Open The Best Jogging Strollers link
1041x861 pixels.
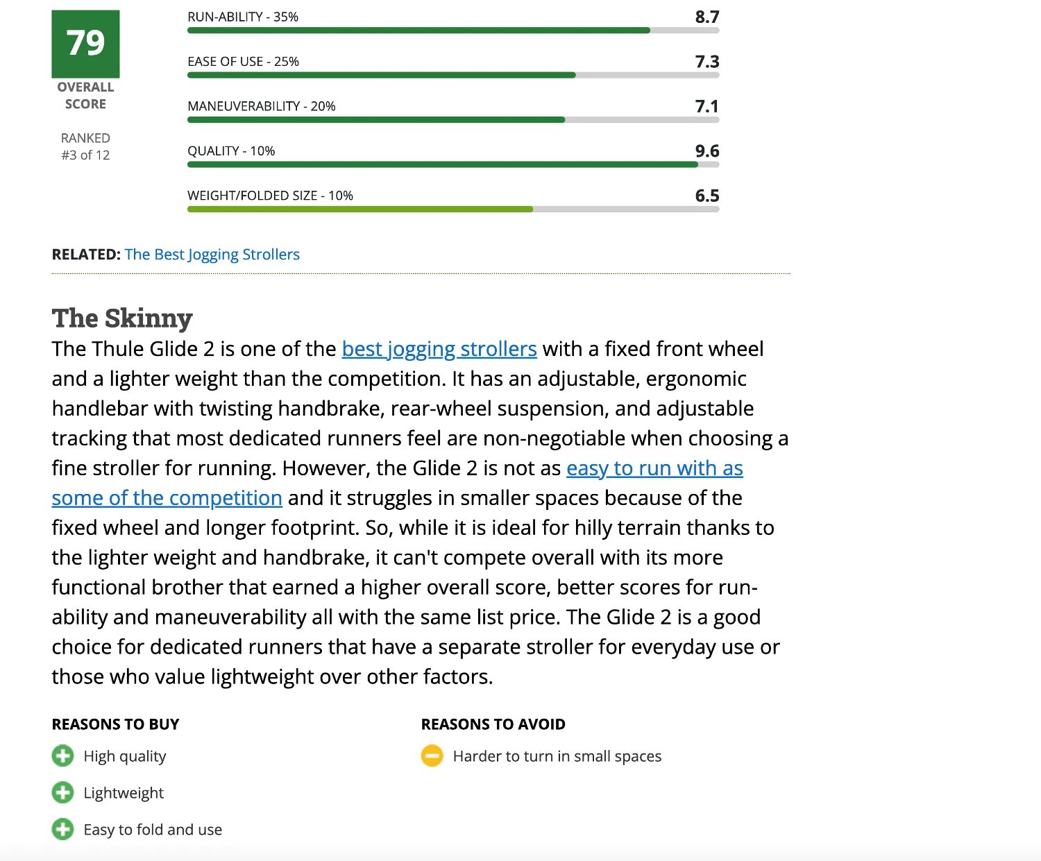click(212, 255)
